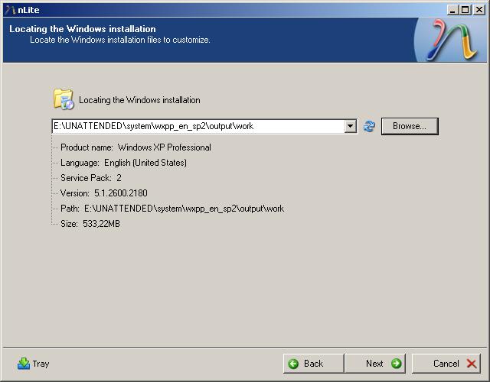This screenshot has height=382, width=490.
Task: Click "Locate the Windows installation files" subtitle
Action: pos(120,40)
